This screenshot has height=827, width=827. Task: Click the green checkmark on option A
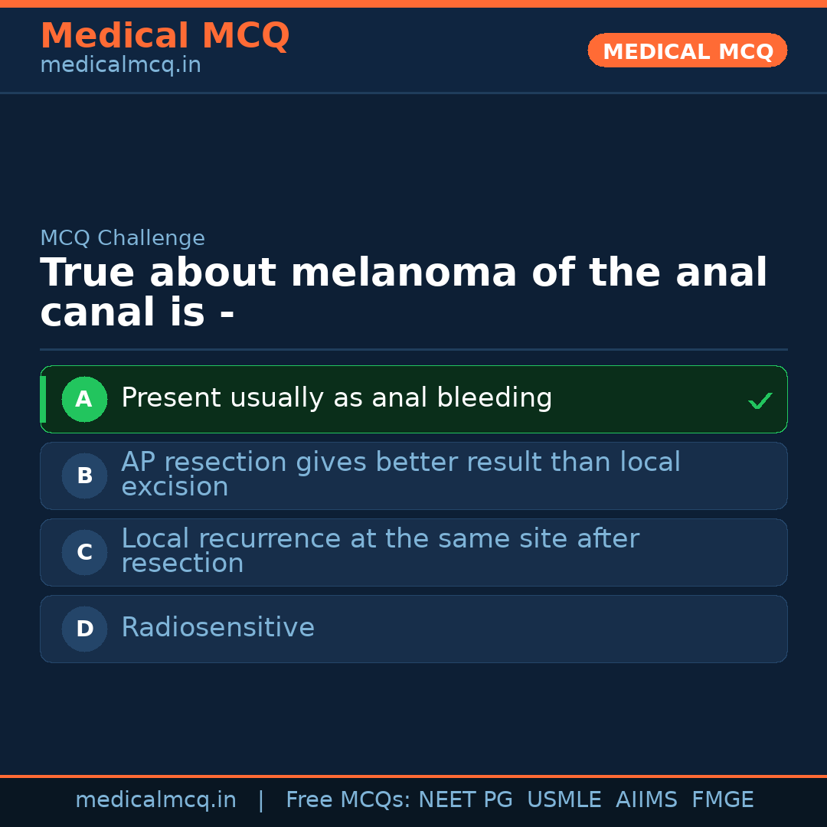[760, 400]
